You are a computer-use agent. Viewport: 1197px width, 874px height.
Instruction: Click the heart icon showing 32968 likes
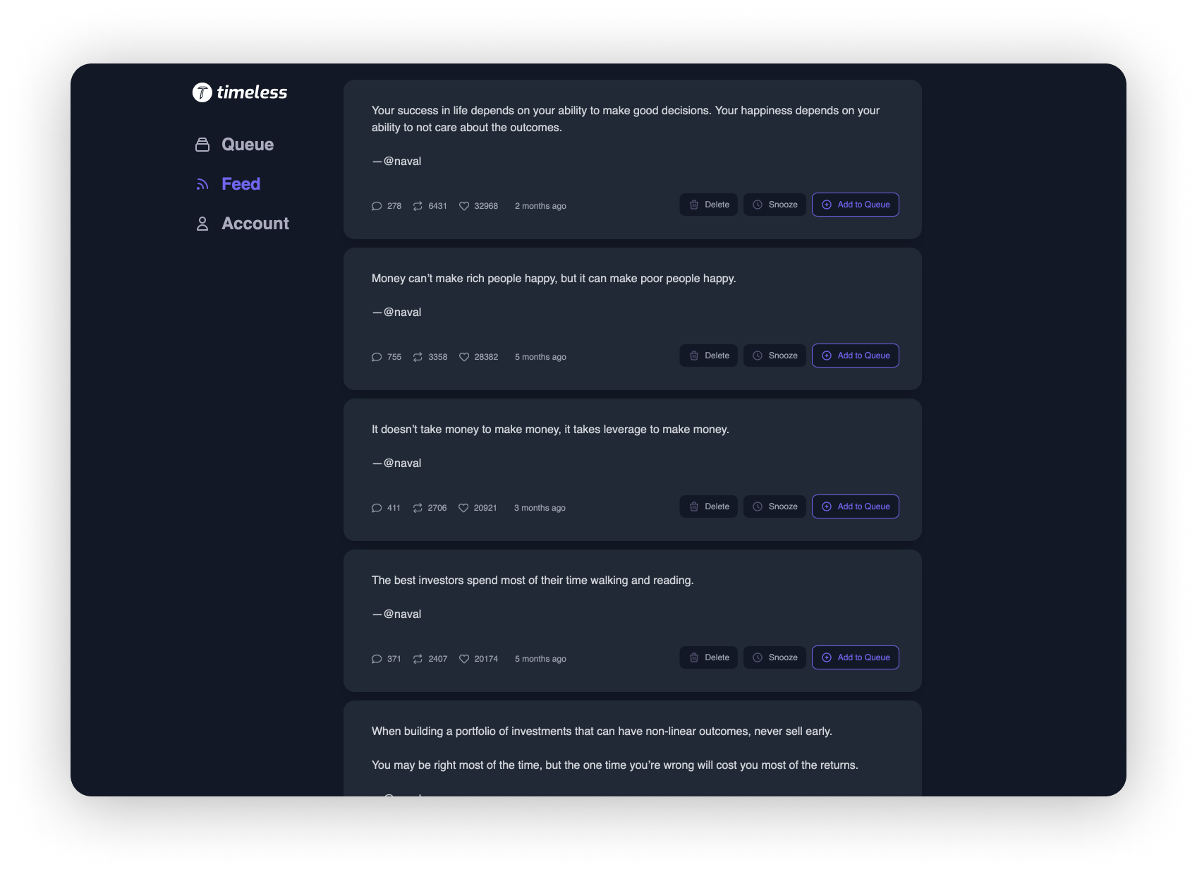point(464,206)
